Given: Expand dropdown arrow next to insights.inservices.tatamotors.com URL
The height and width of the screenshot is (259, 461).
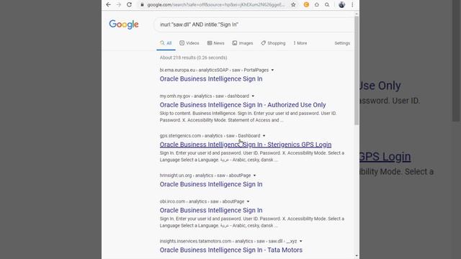Looking at the screenshot, I should [301, 242].
